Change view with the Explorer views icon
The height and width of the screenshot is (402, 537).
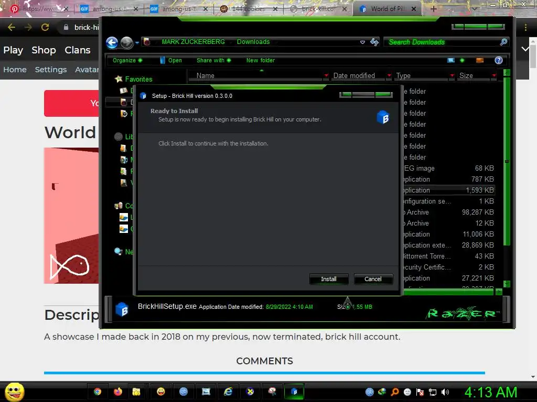click(x=451, y=60)
